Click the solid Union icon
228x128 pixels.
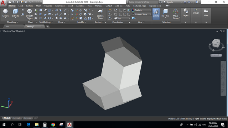click(x=41, y=10)
